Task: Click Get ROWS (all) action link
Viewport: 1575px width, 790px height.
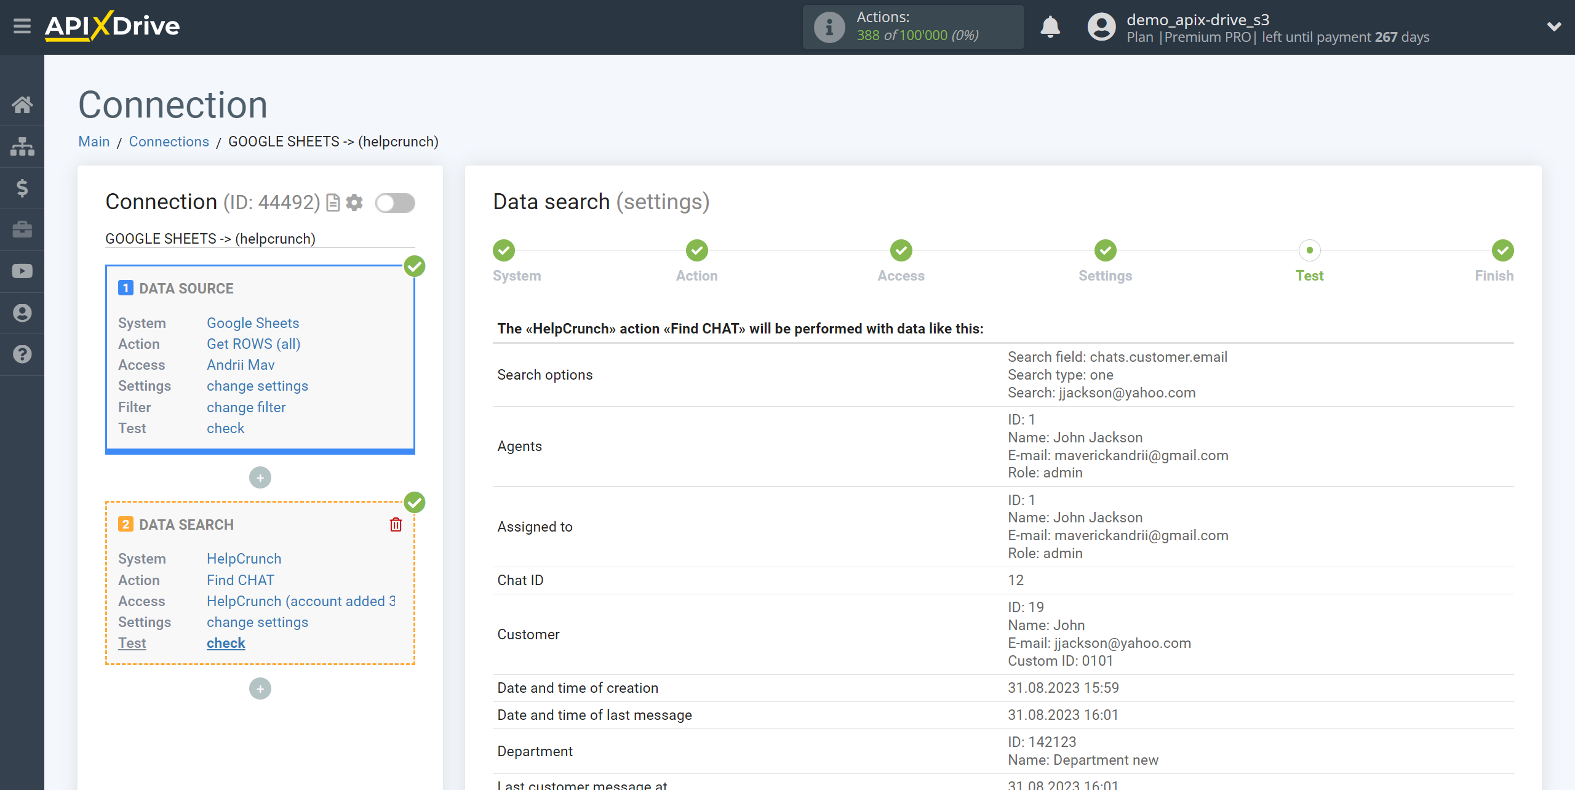Action: 253,344
